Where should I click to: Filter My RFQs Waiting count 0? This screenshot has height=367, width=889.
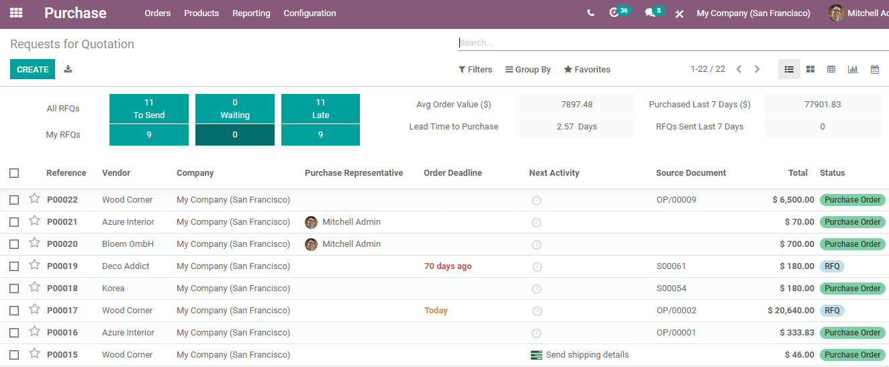235,135
